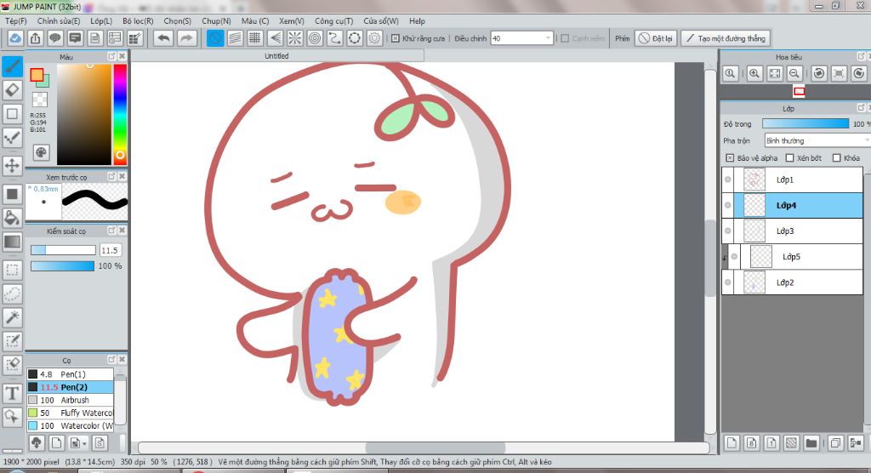The width and height of the screenshot is (871, 473).
Task: Enable crisscross grid snap guide
Action: (x=255, y=38)
